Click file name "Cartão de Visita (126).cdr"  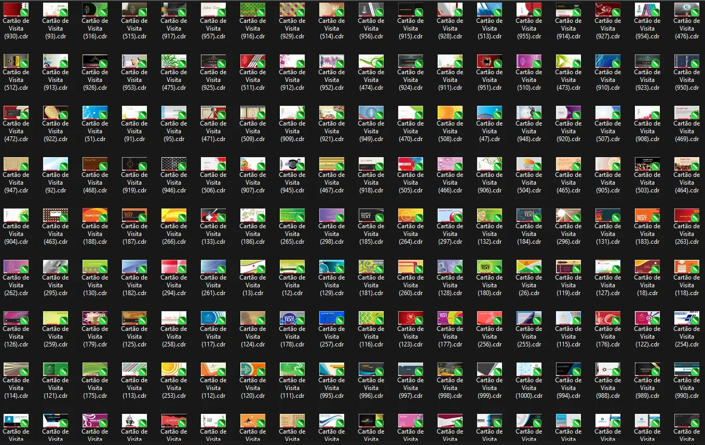tap(16, 337)
